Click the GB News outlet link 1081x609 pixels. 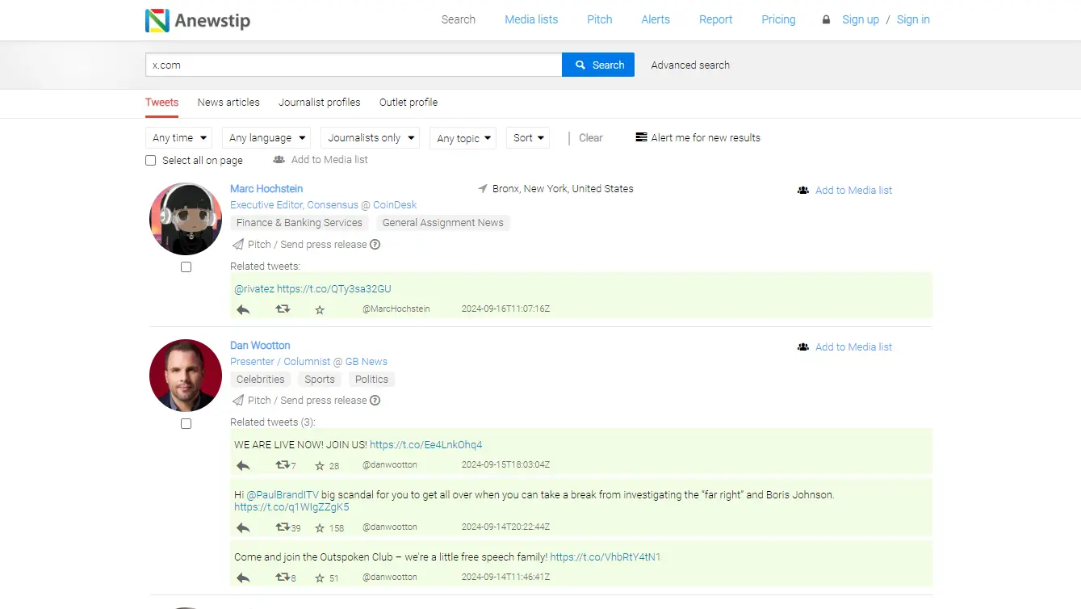click(367, 361)
